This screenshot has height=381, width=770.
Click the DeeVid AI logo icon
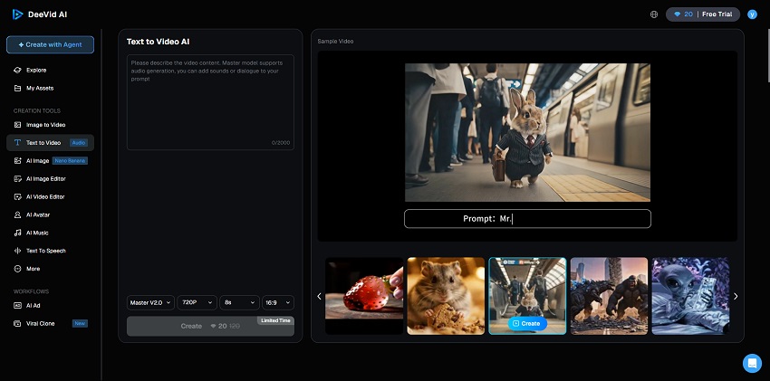click(18, 14)
